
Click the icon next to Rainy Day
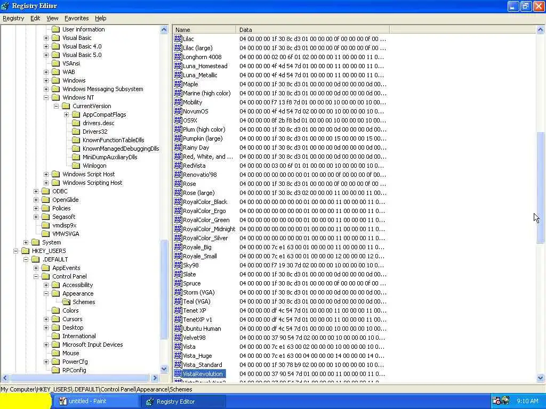[x=178, y=147]
